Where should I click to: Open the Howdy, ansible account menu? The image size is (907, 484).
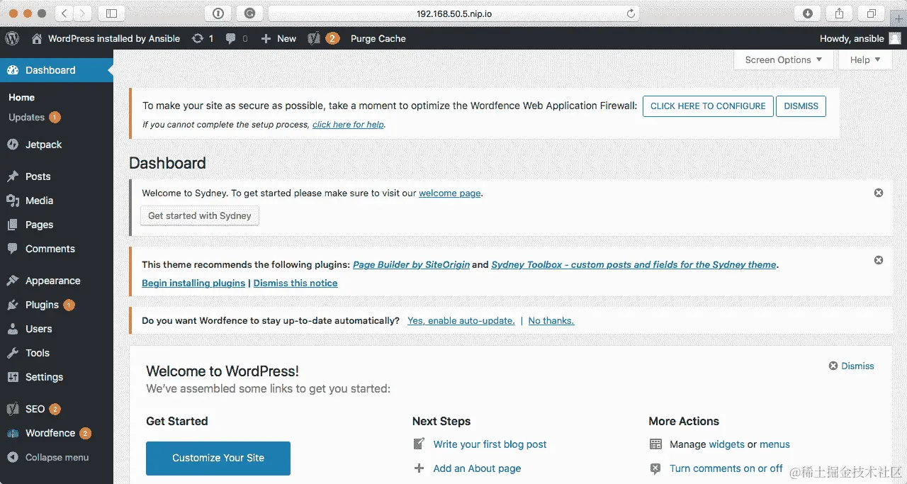click(x=860, y=38)
